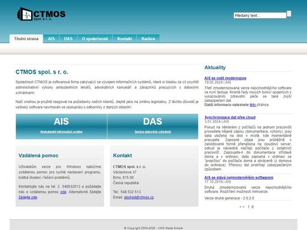Click the CTMOS logo
This screenshot has width=307, height=230.
41,14
